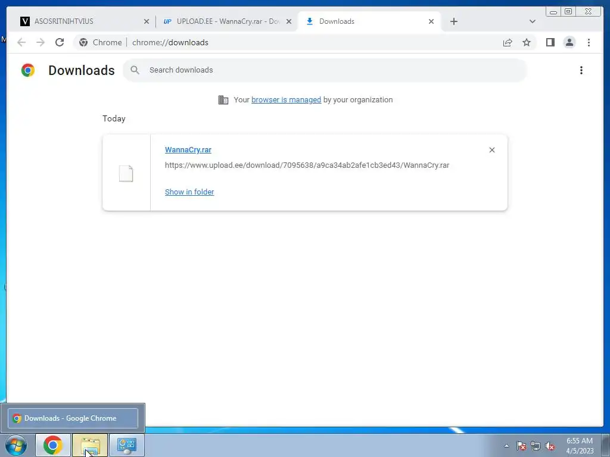Open the side panel icon
This screenshot has height=457, width=610.
[550, 42]
